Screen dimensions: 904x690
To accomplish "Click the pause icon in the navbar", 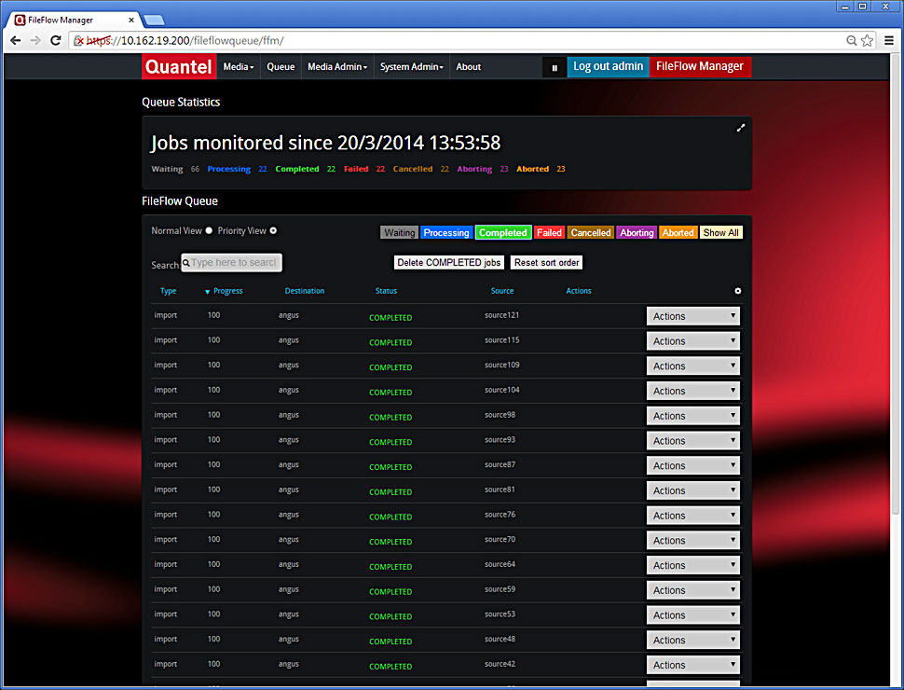I will pyautogui.click(x=555, y=67).
